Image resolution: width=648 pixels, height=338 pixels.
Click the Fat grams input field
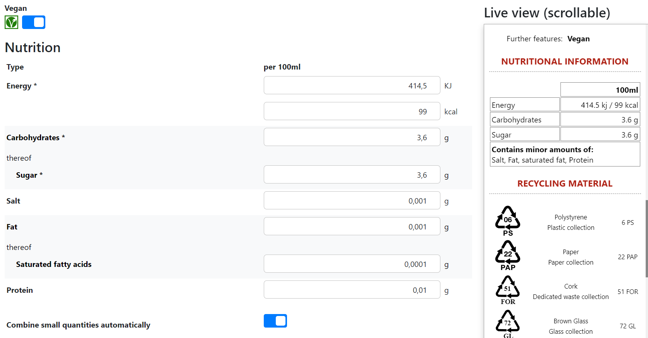pos(352,226)
